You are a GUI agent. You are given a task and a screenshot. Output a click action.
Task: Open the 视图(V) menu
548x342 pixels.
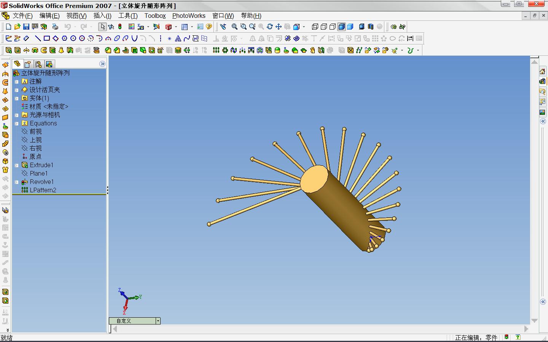(x=76, y=16)
